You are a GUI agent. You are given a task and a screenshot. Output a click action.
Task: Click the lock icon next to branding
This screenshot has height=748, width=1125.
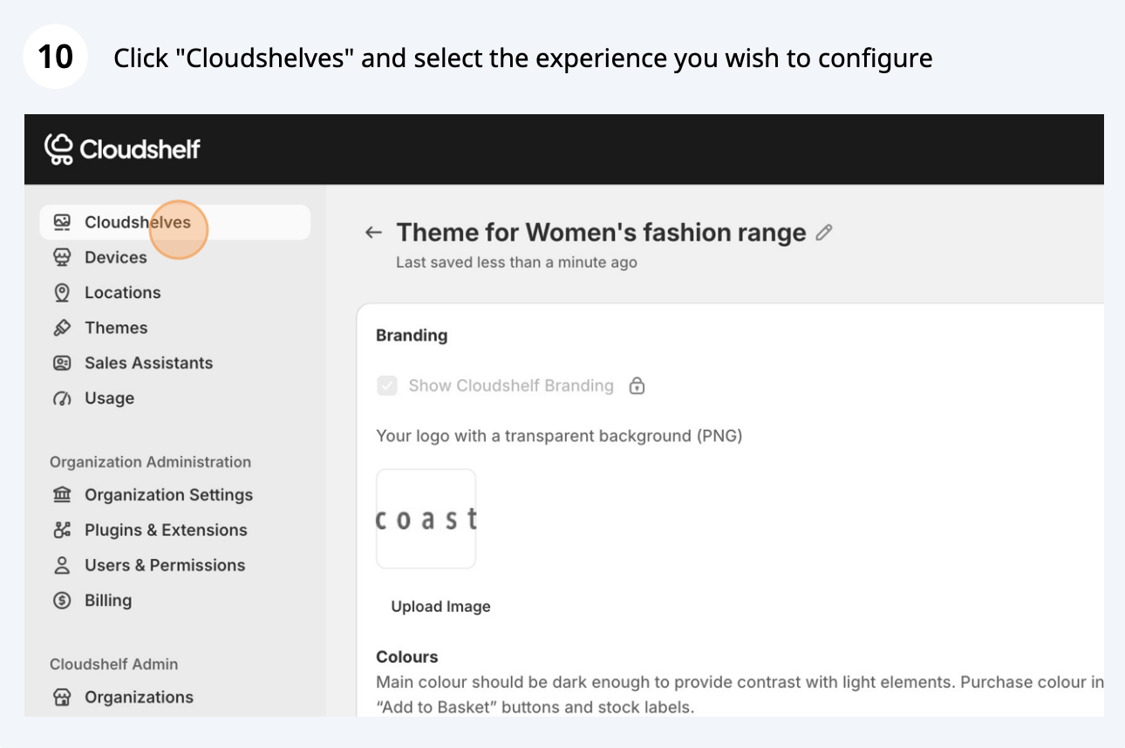click(x=637, y=385)
